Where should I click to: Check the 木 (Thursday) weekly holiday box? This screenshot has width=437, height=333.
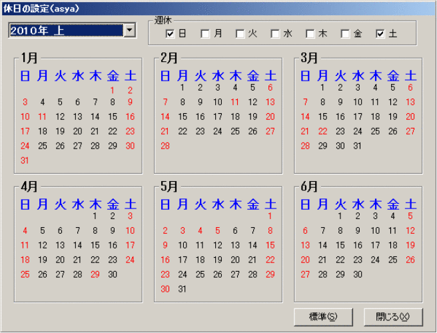pyautogui.click(x=310, y=33)
